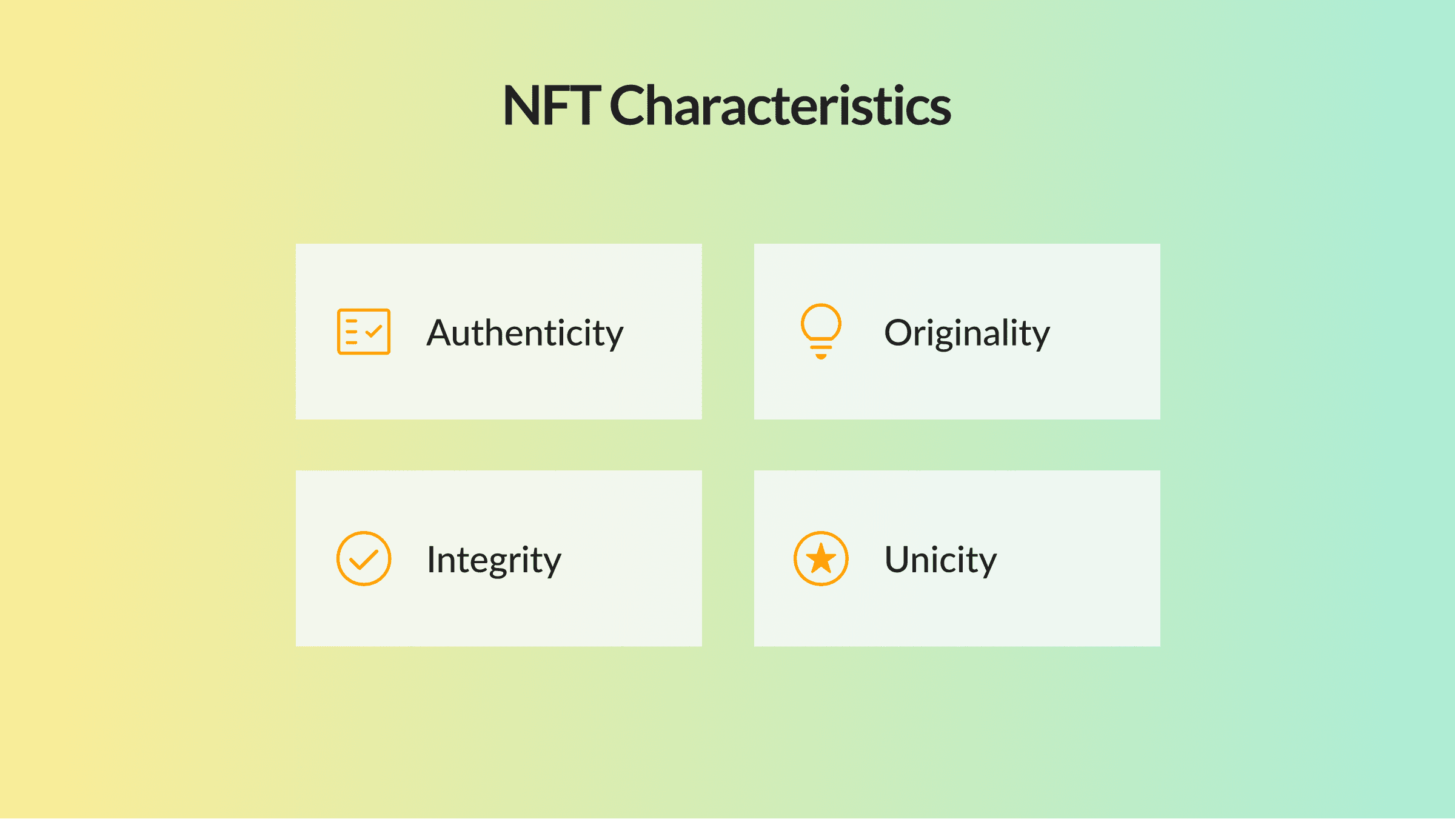
Task: Click the "Integrity" label text
Action: point(493,560)
